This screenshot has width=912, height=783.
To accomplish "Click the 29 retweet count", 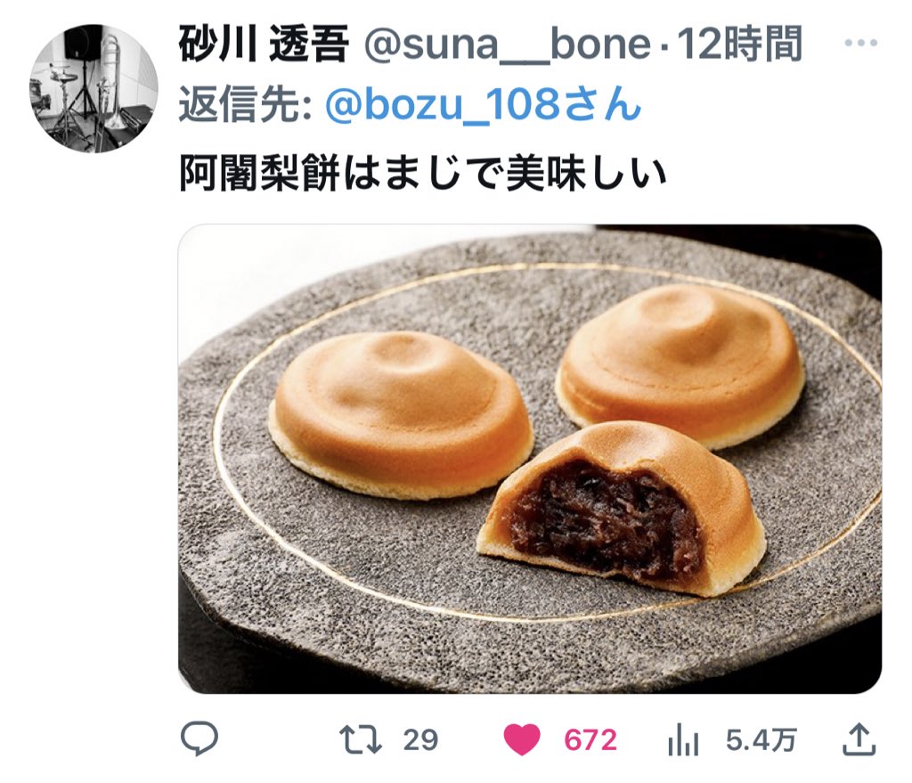I will pyautogui.click(x=420, y=740).
